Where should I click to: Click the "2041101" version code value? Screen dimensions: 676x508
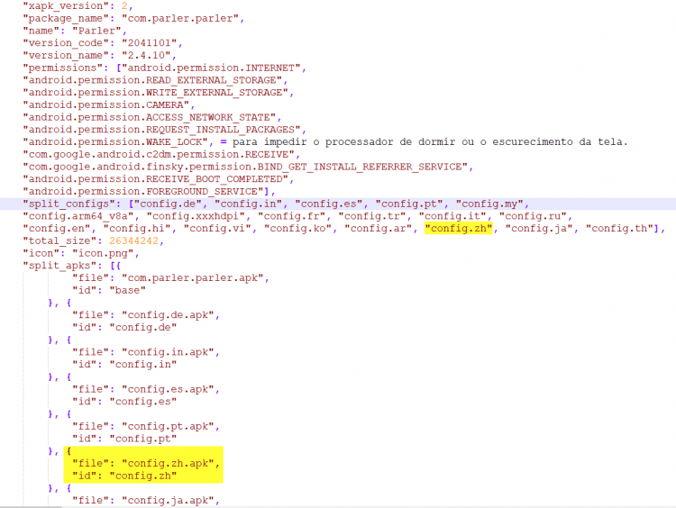149,43
